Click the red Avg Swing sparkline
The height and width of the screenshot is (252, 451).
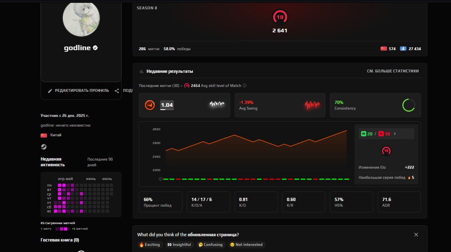tap(312, 105)
